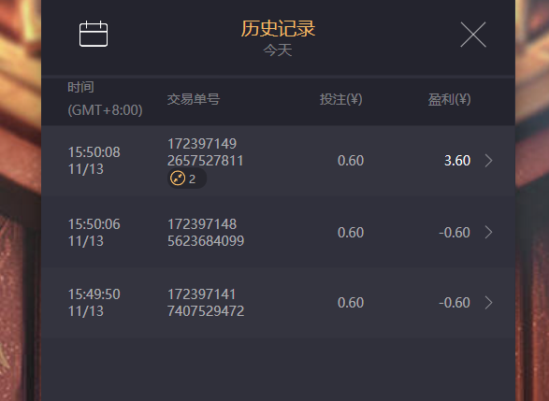Image resolution: width=549 pixels, height=401 pixels.
Task: Click the 盈利(¥) column header
Action: (449, 99)
